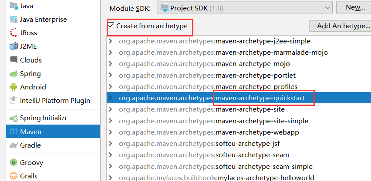Select maven-archetype-quickstart archetype text
371x181 pixels.
[260, 98]
